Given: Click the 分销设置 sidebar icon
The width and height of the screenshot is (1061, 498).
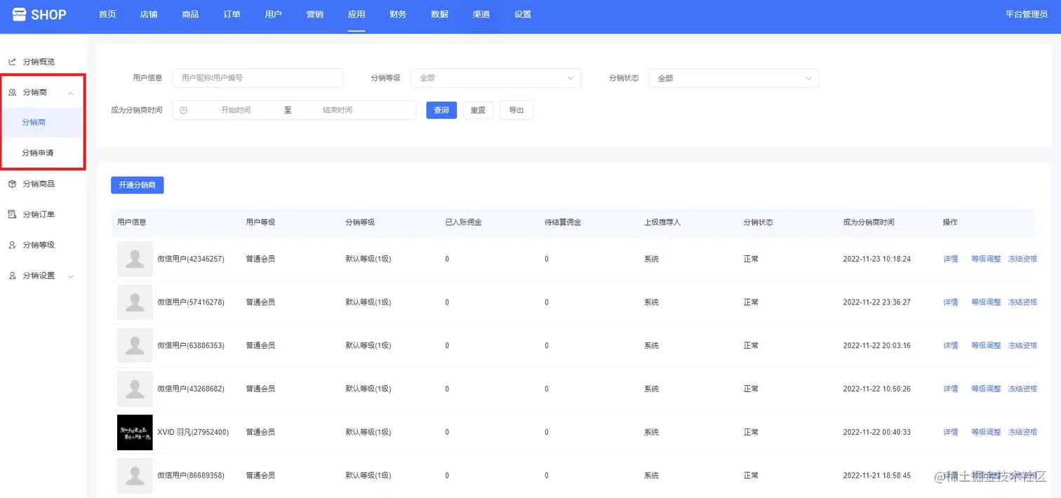Looking at the screenshot, I should click(x=12, y=276).
